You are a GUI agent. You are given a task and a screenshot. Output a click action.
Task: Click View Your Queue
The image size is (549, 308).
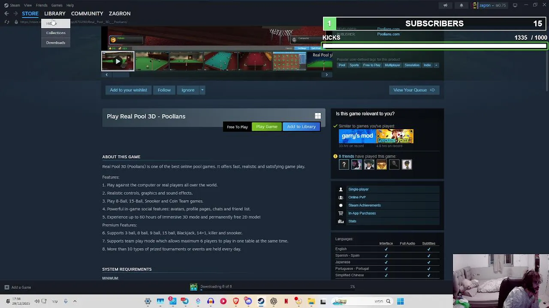pyautogui.click(x=414, y=90)
